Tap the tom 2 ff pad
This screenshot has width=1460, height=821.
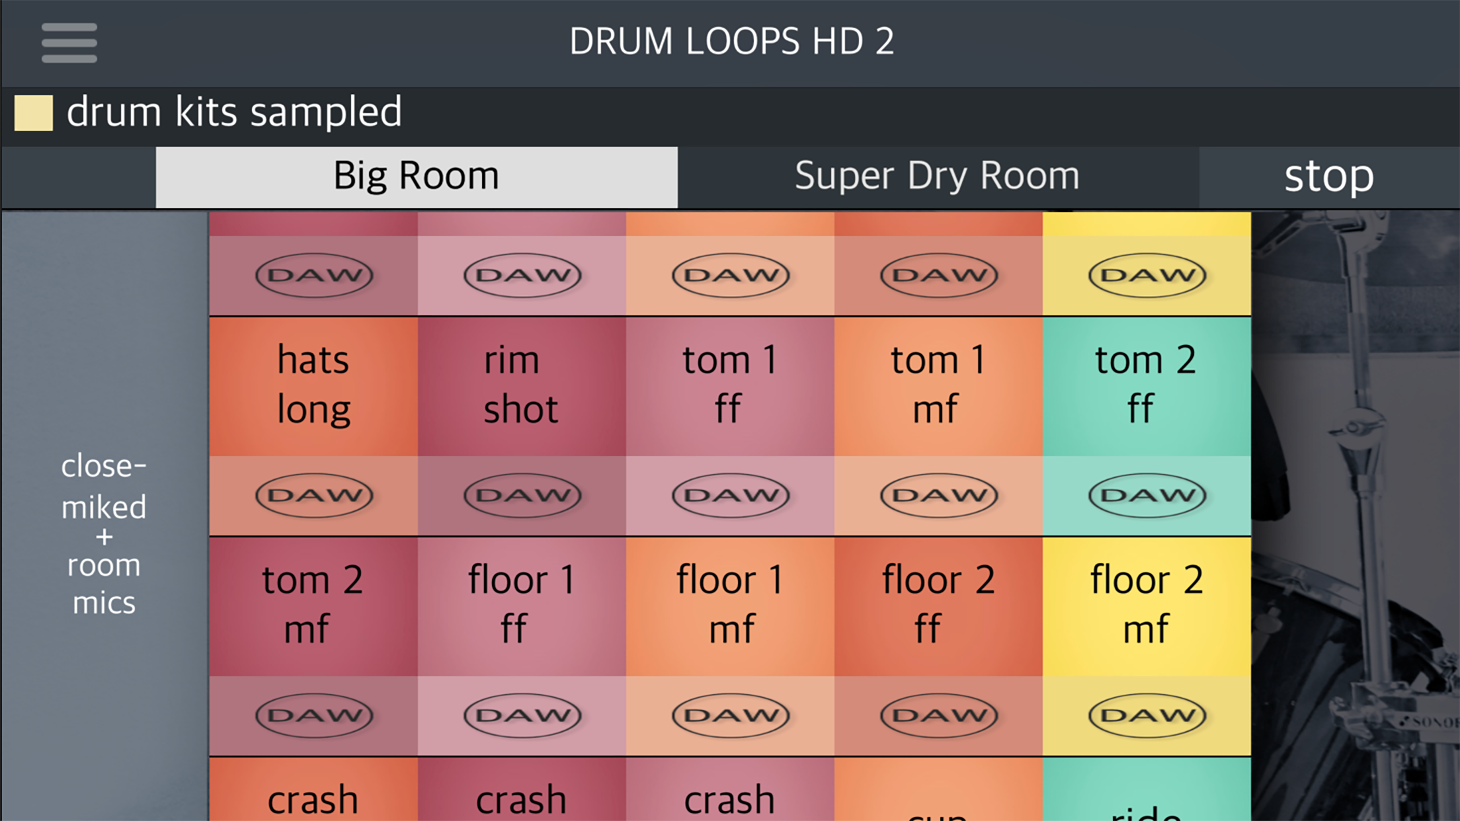[1147, 385]
